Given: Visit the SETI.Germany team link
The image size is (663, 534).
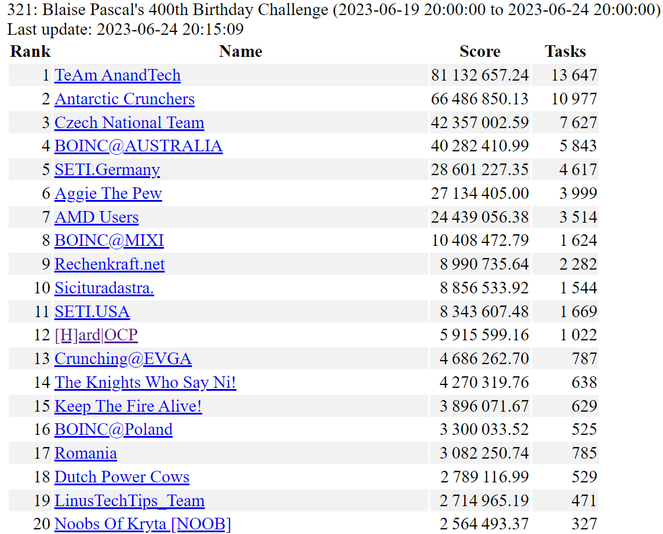Looking at the screenshot, I should (107, 170).
